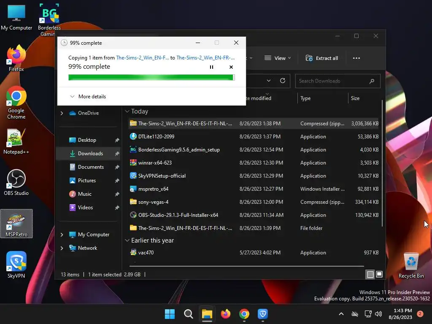Viewport: 432px width, 324px height.
Task: Select Firefox desktop shortcut
Action: tap(16, 59)
